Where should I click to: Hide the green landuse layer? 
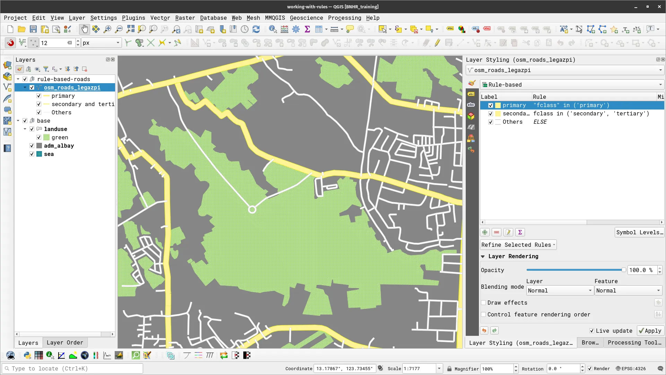click(x=39, y=137)
